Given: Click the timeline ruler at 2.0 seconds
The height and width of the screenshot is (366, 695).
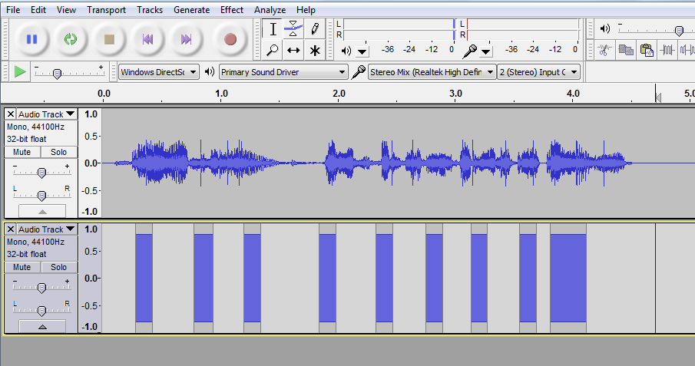Looking at the screenshot, I should (339, 94).
